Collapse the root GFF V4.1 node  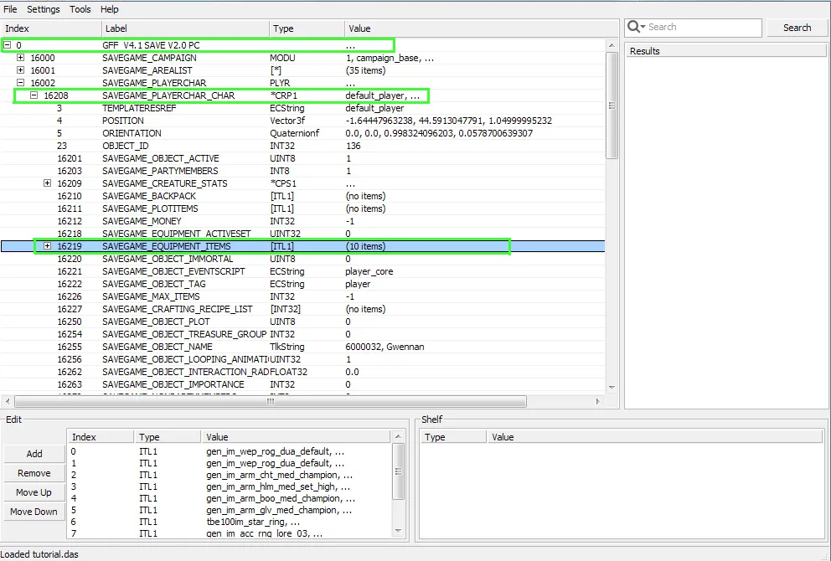pos(8,45)
